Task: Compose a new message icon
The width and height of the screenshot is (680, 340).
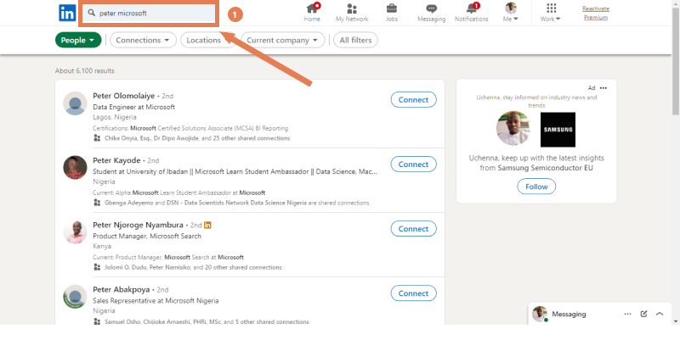Action: coord(643,314)
